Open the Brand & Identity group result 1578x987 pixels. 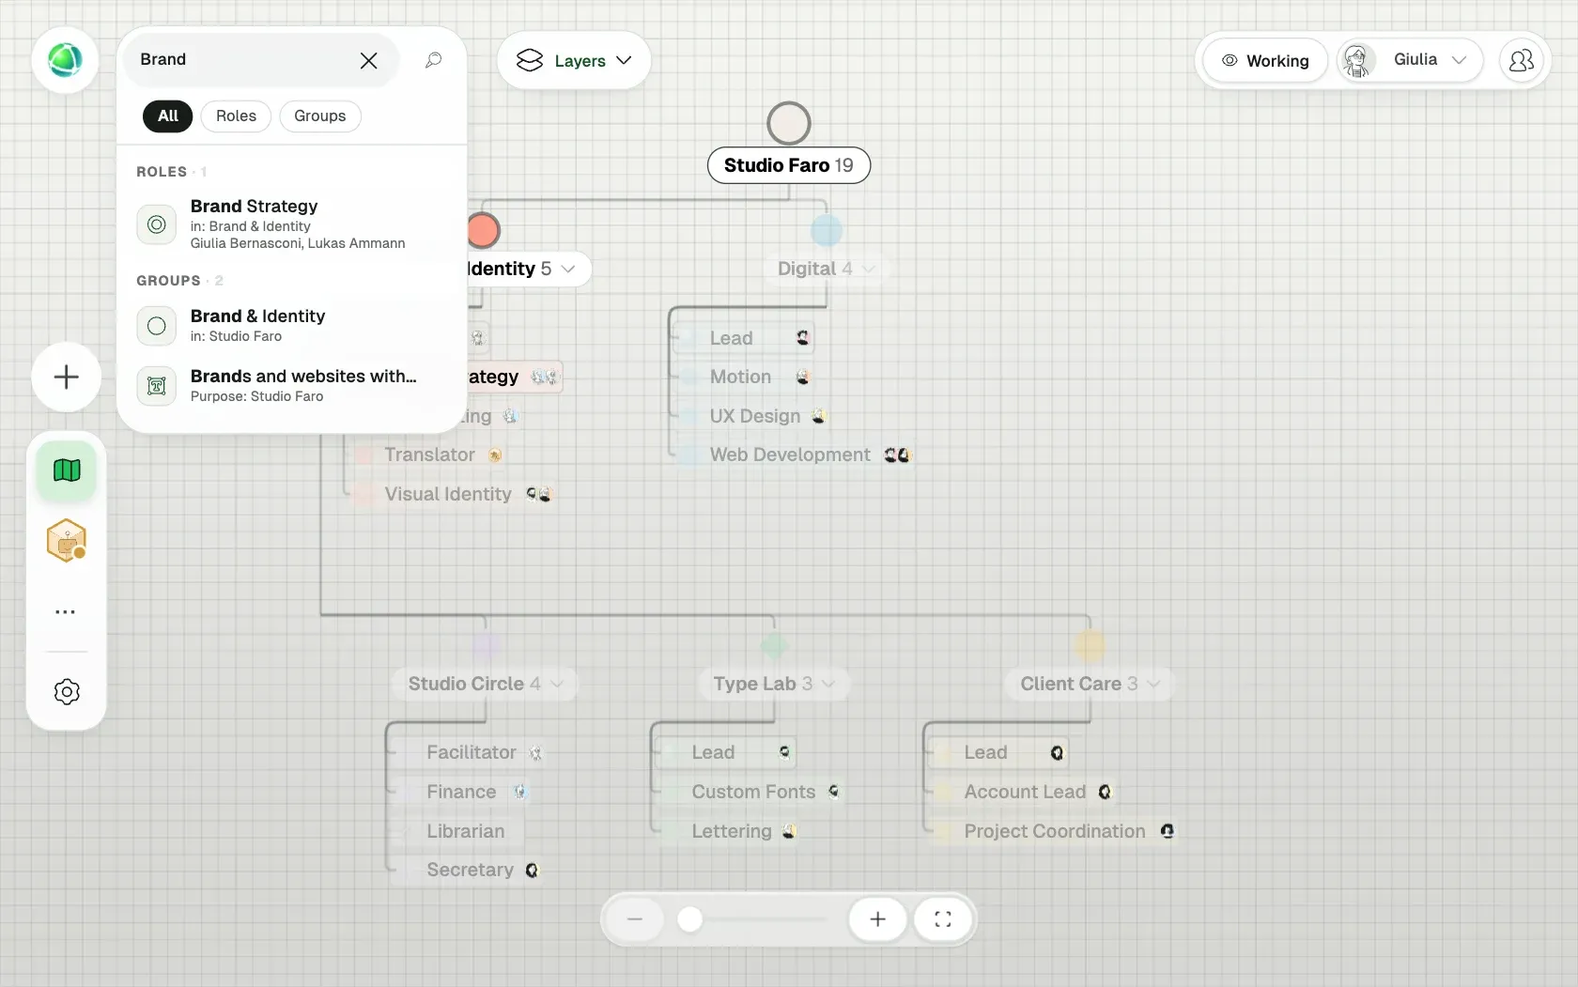(292, 326)
